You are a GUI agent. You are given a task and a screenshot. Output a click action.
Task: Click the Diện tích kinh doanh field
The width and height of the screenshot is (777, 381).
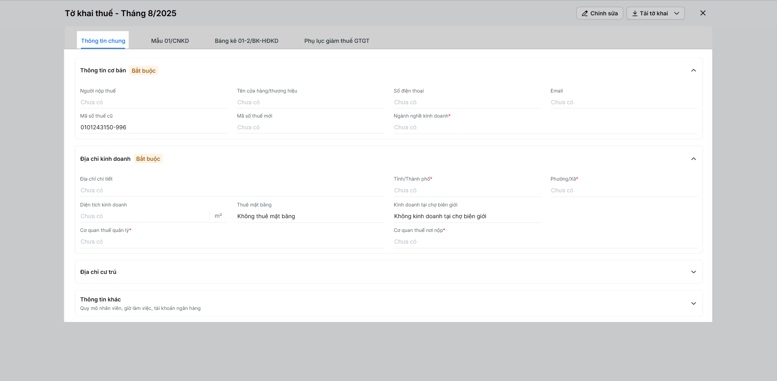pyautogui.click(x=144, y=216)
